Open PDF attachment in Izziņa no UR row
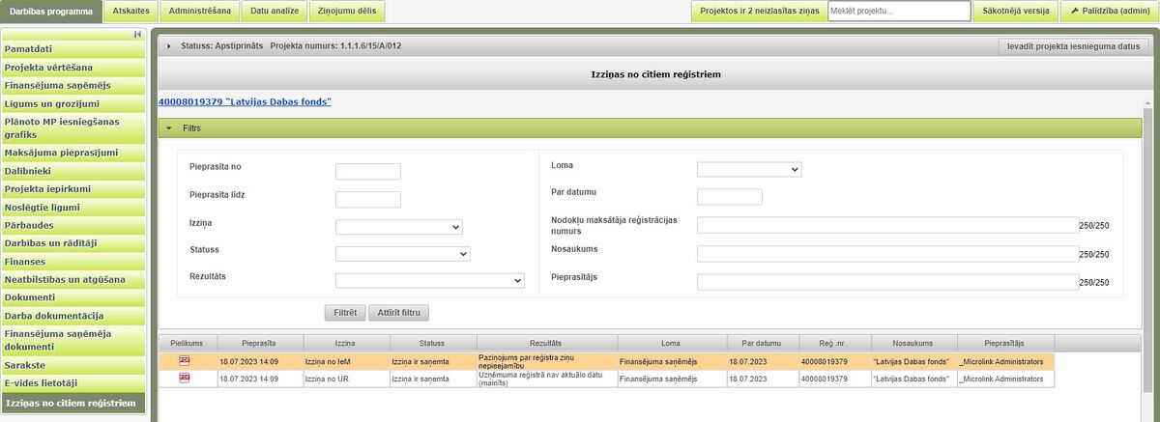Screen dimensions: 1160x422 (x=185, y=378)
